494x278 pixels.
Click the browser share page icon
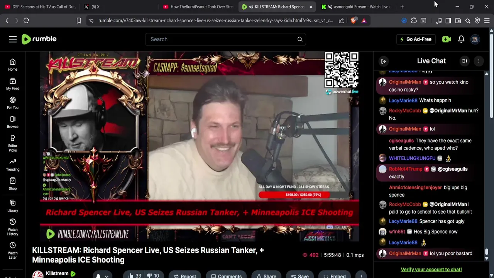point(342,20)
